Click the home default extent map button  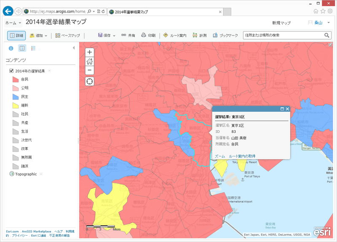click(x=89, y=61)
